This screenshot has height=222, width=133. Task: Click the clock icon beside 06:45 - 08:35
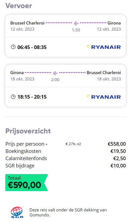[13, 47]
